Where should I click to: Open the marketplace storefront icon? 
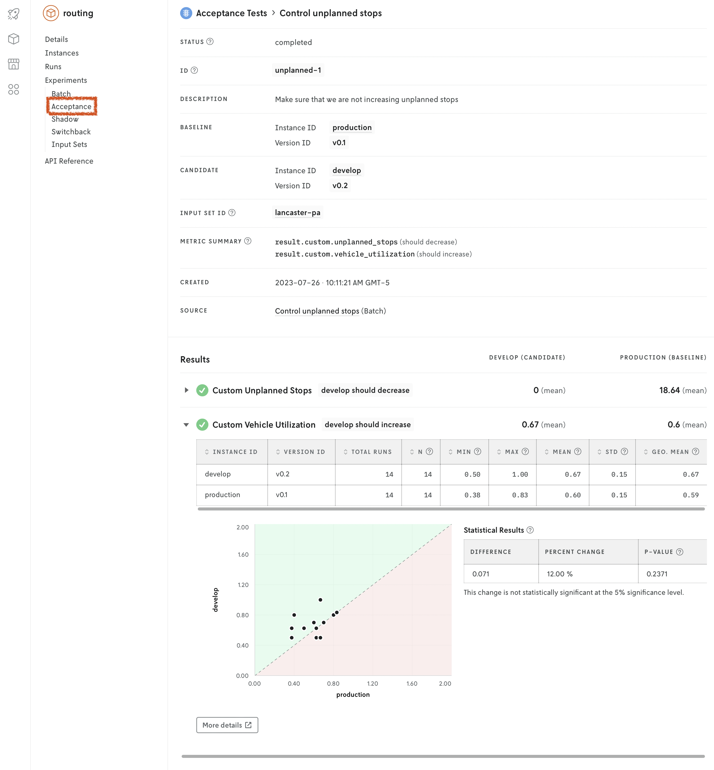(x=14, y=64)
